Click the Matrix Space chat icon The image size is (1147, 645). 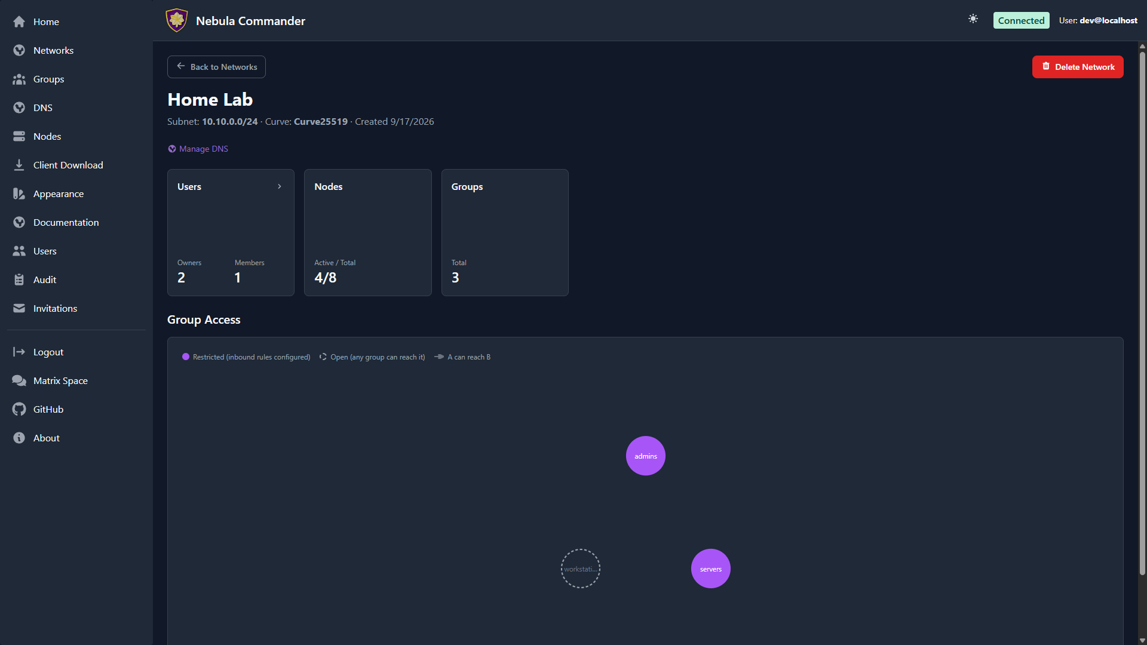tap(19, 380)
